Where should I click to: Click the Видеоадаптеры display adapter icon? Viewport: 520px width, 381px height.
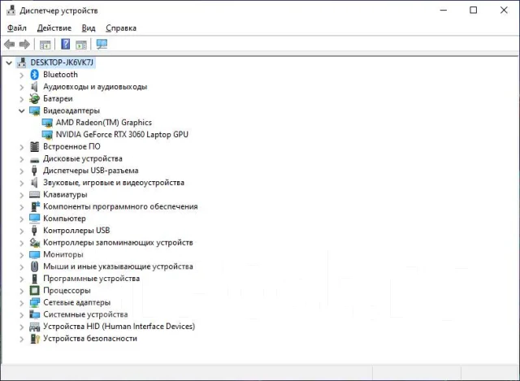click(x=34, y=110)
